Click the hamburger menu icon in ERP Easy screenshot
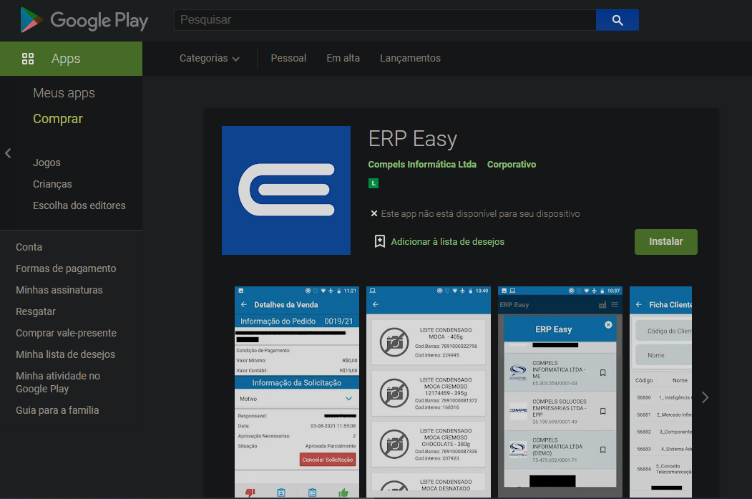 [615, 305]
